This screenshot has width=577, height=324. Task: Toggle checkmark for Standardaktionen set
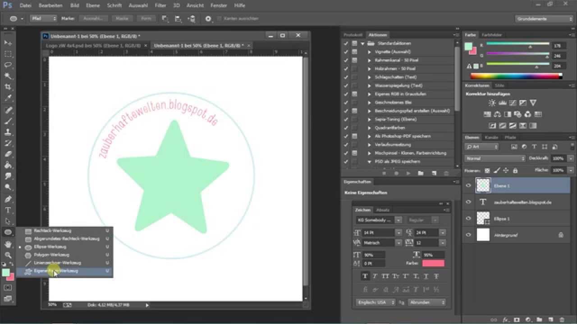pyautogui.click(x=346, y=43)
